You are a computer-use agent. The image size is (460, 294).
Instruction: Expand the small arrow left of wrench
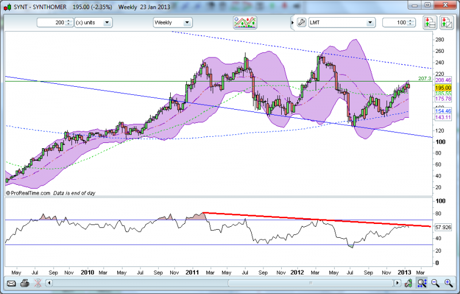[x=293, y=22]
